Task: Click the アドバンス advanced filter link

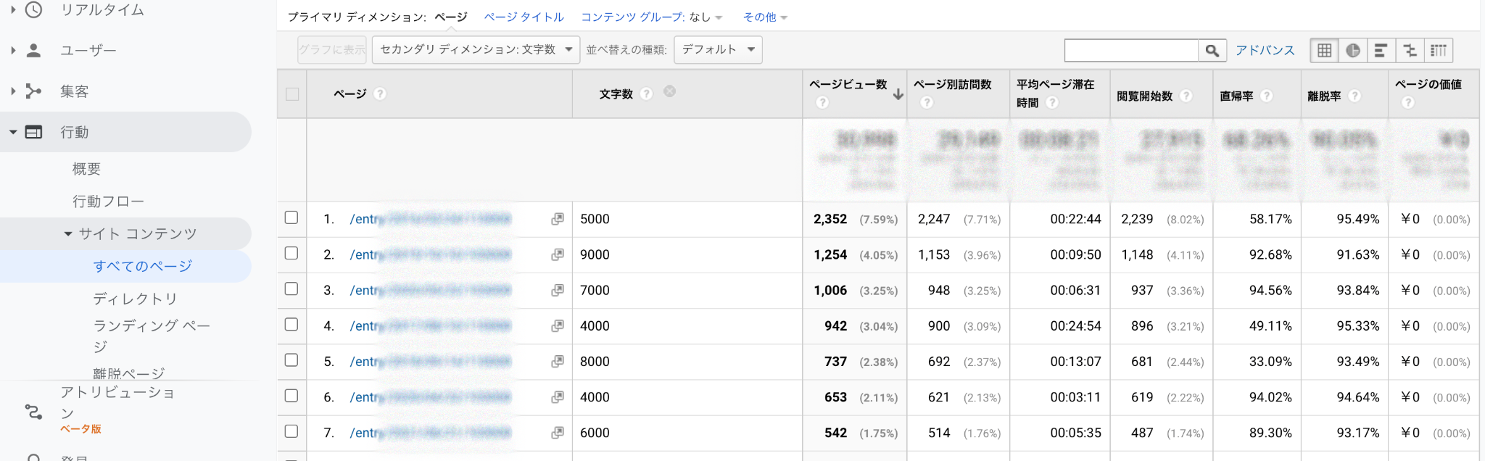Action: [x=1265, y=50]
